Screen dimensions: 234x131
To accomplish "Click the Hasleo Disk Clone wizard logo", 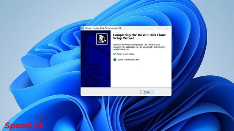I will (102, 39).
